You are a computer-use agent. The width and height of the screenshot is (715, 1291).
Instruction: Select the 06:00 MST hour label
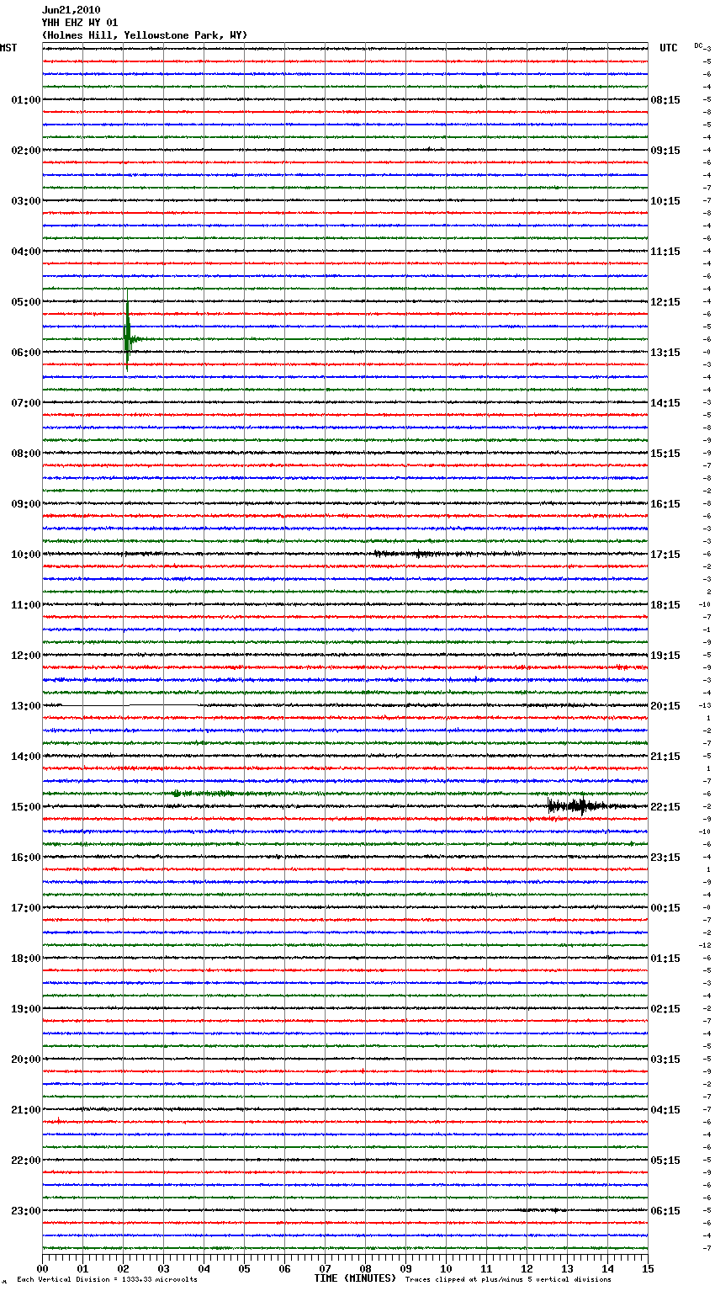coord(26,353)
